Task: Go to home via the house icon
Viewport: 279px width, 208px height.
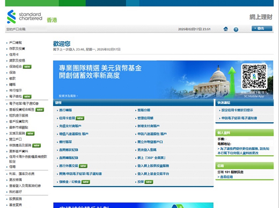Action: click(226, 29)
